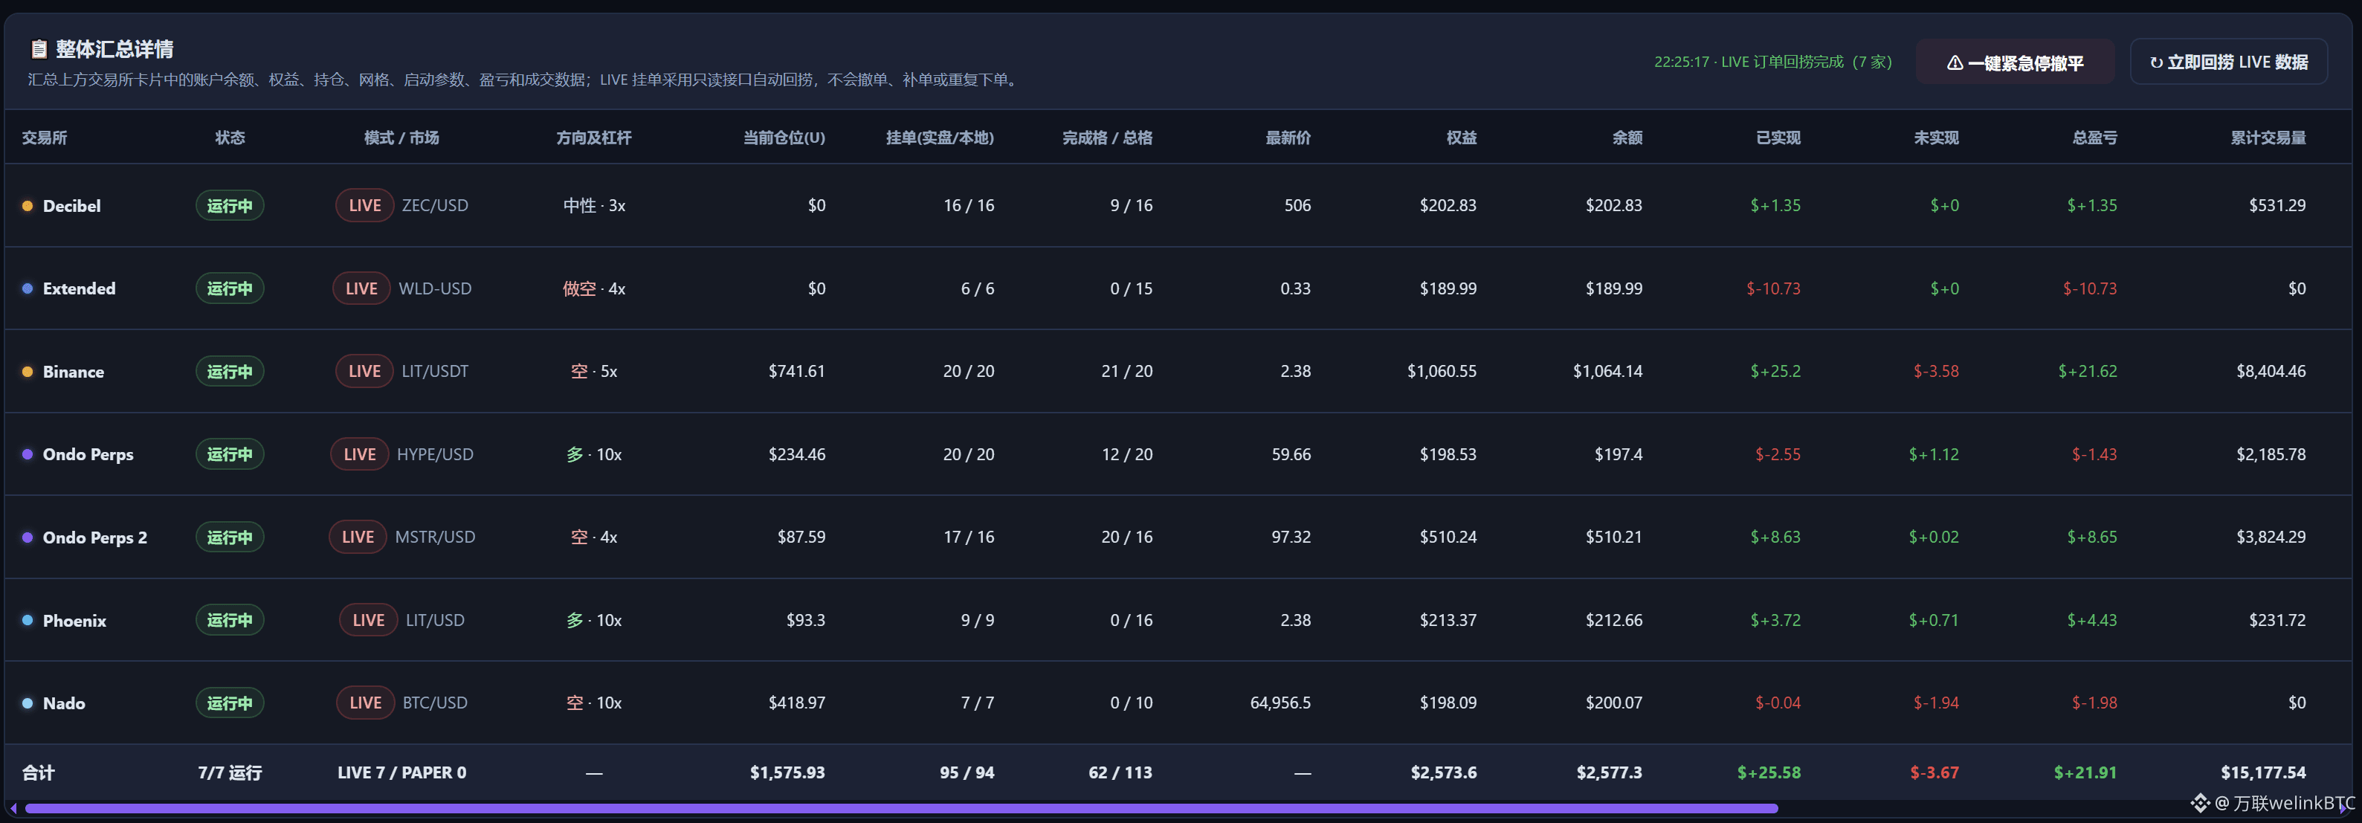
Task: Click the 21 / 20 completed grids cell
Action: 1127,371
